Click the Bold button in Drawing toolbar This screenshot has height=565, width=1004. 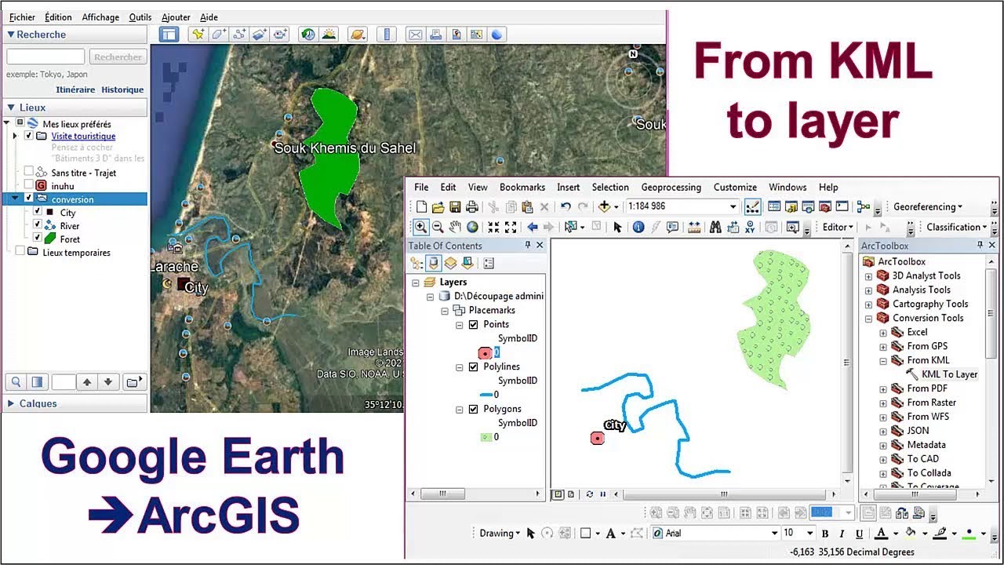(825, 534)
